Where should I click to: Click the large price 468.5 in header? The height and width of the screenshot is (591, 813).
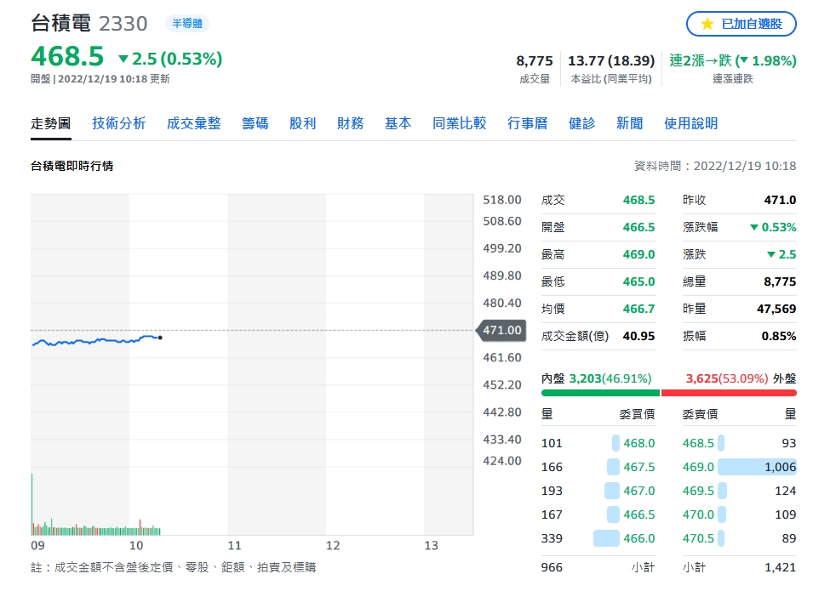67,56
